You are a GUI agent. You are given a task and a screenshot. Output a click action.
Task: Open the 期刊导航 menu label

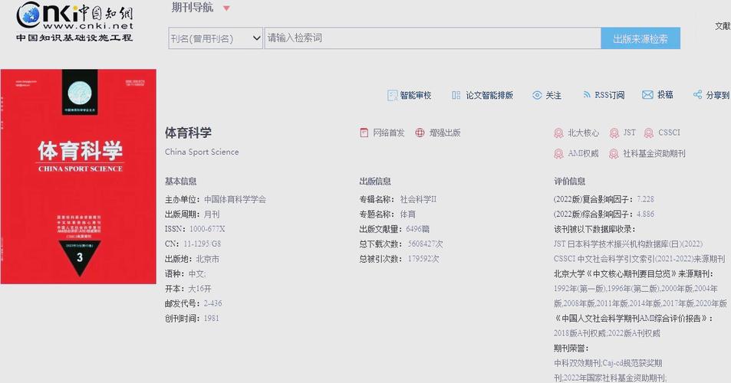[x=193, y=8]
